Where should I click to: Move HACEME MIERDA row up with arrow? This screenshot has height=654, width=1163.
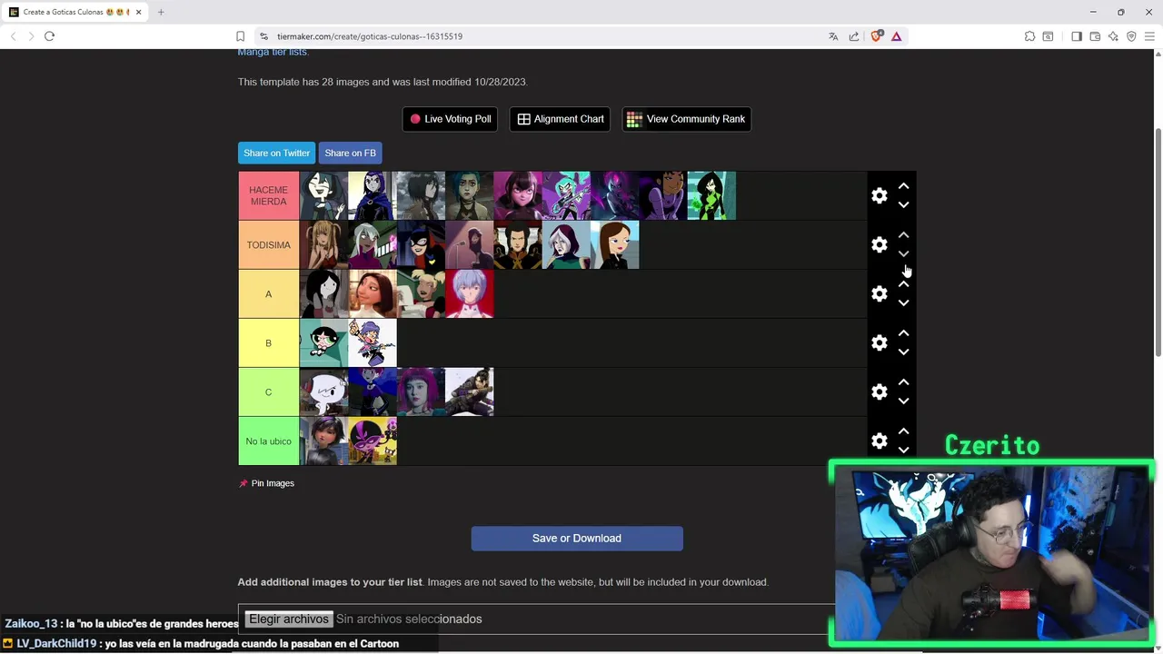click(903, 185)
